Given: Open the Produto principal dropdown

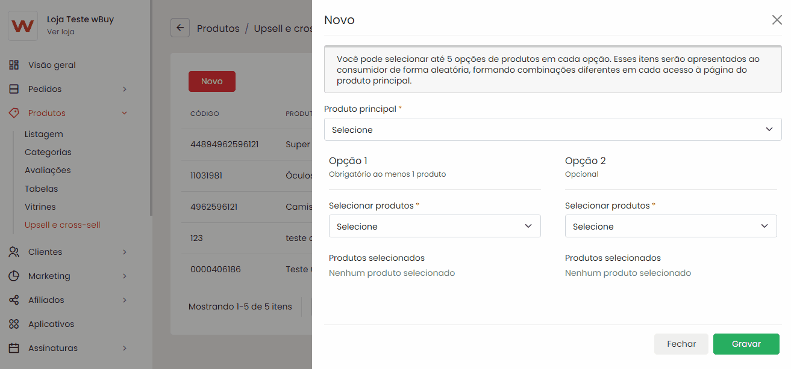Looking at the screenshot, I should pos(552,129).
